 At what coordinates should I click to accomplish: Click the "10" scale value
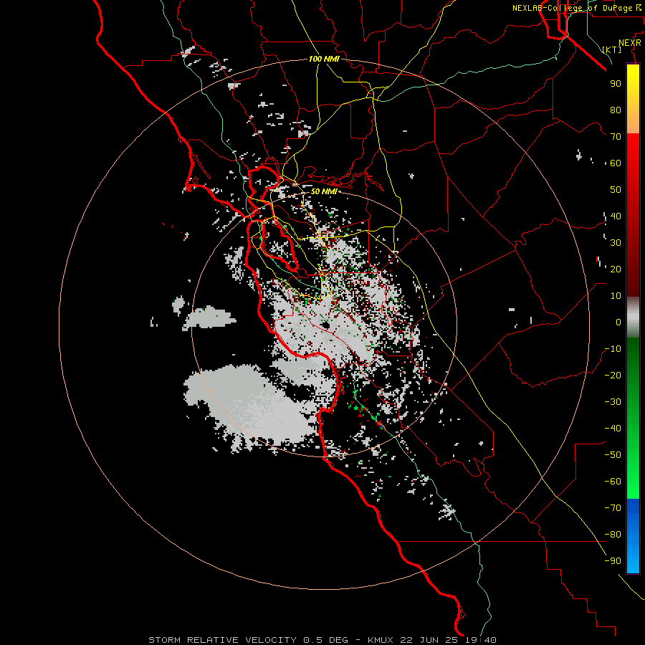click(x=616, y=296)
